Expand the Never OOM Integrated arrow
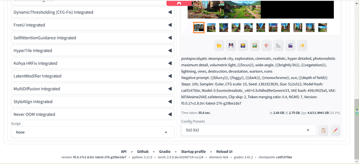 coord(170,114)
